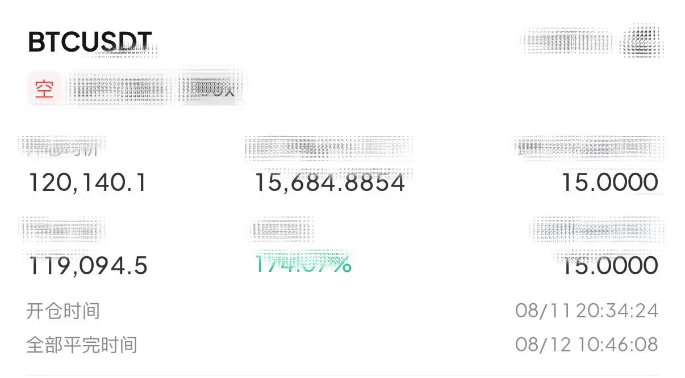Click the blurred label above 15,684.8854
Image resolution: width=685 pixels, height=378 pixels.
(x=329, y=147)
